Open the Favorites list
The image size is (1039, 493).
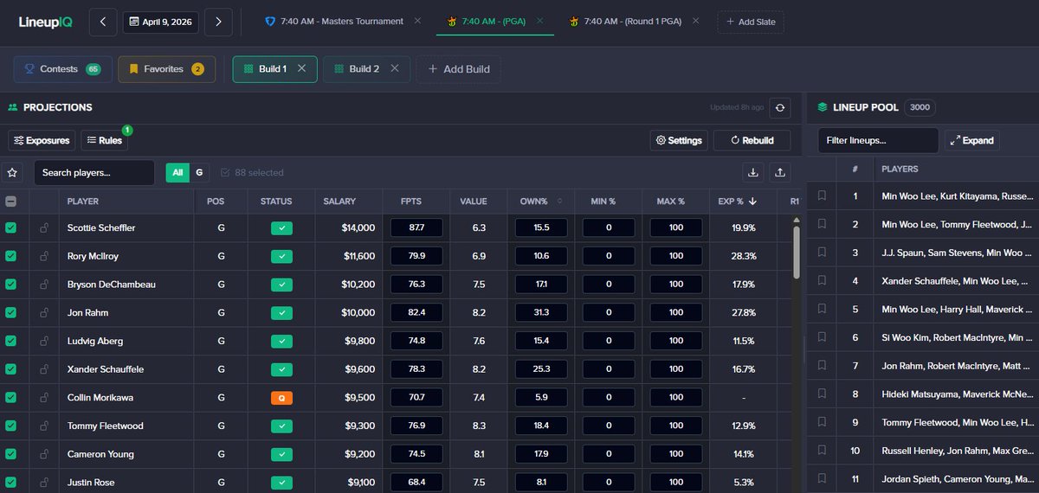(166, 69)
